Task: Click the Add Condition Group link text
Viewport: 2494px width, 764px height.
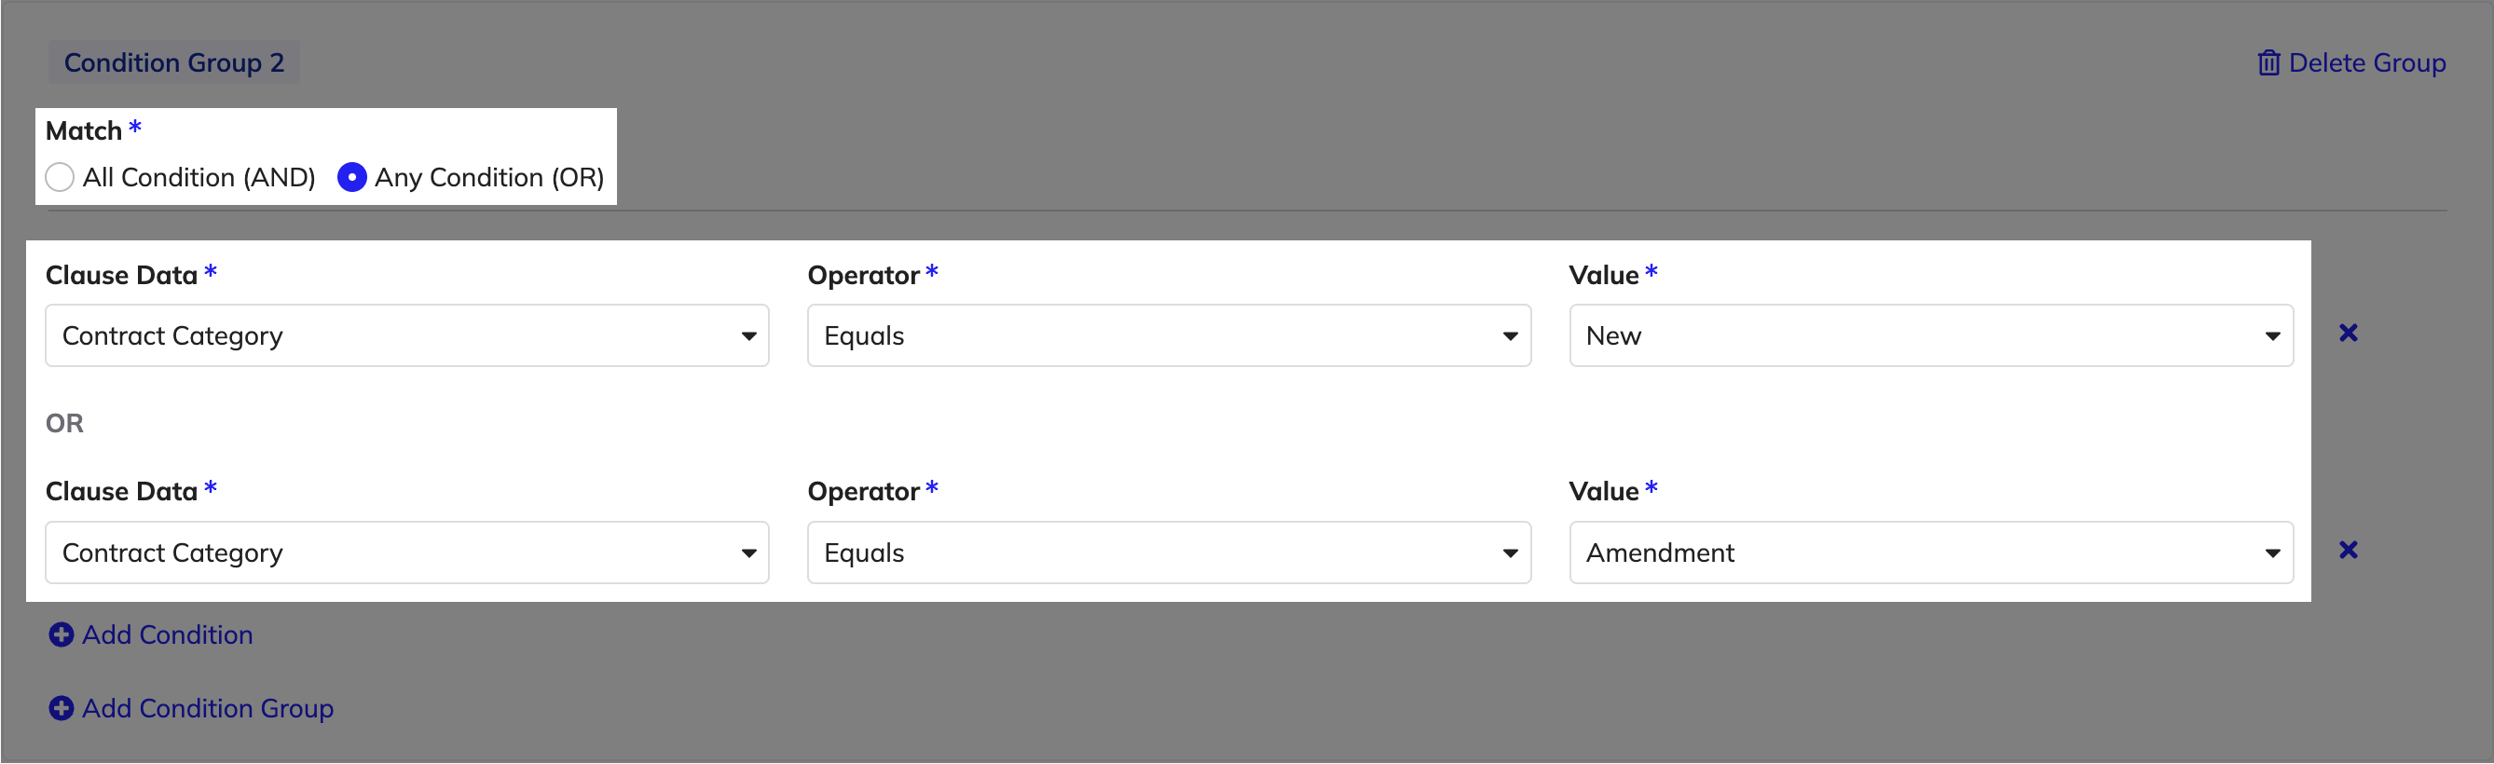Action: coord(208,708)
